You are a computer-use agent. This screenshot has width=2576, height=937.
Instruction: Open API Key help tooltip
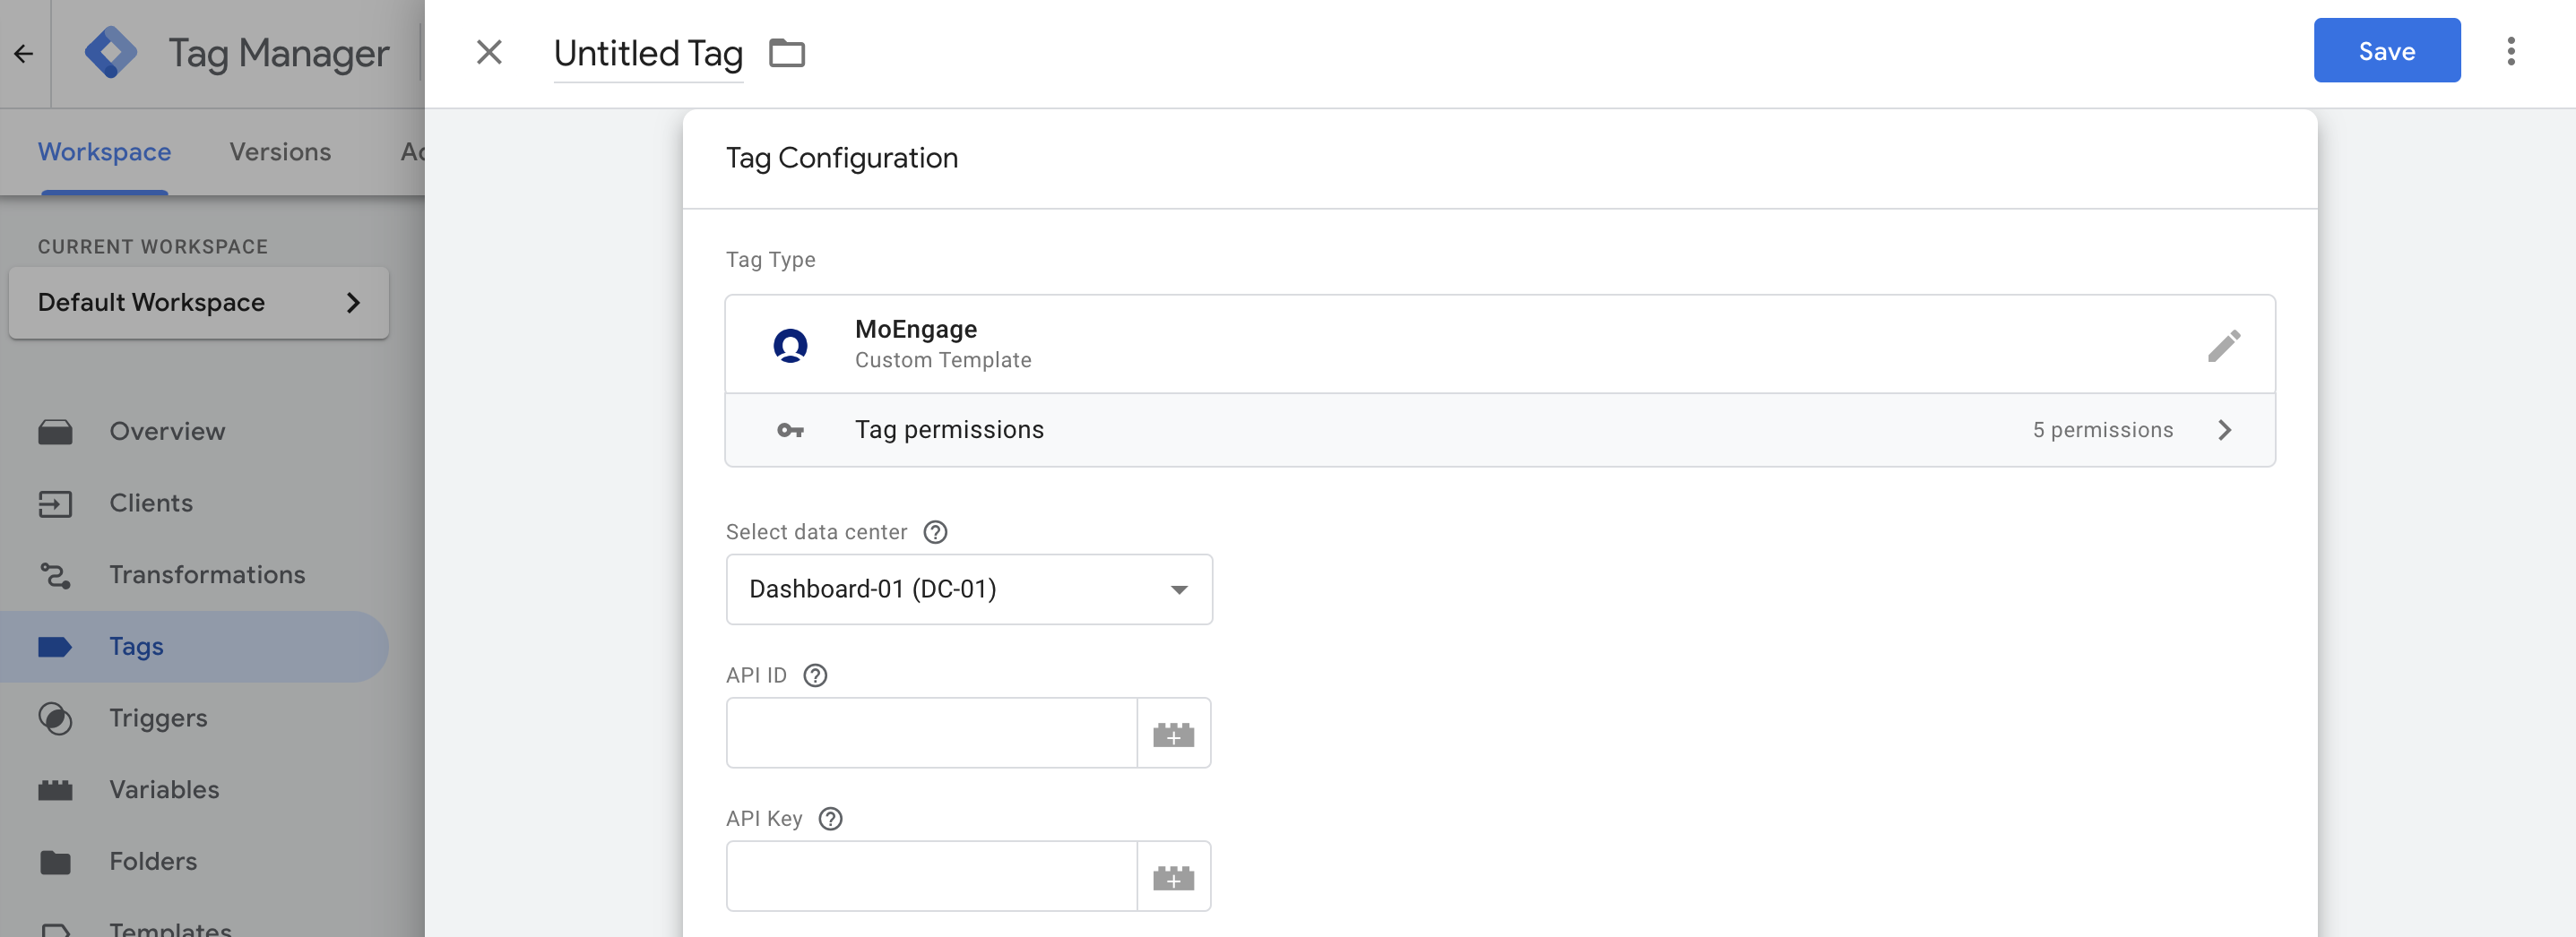click(x=829, y=818)
